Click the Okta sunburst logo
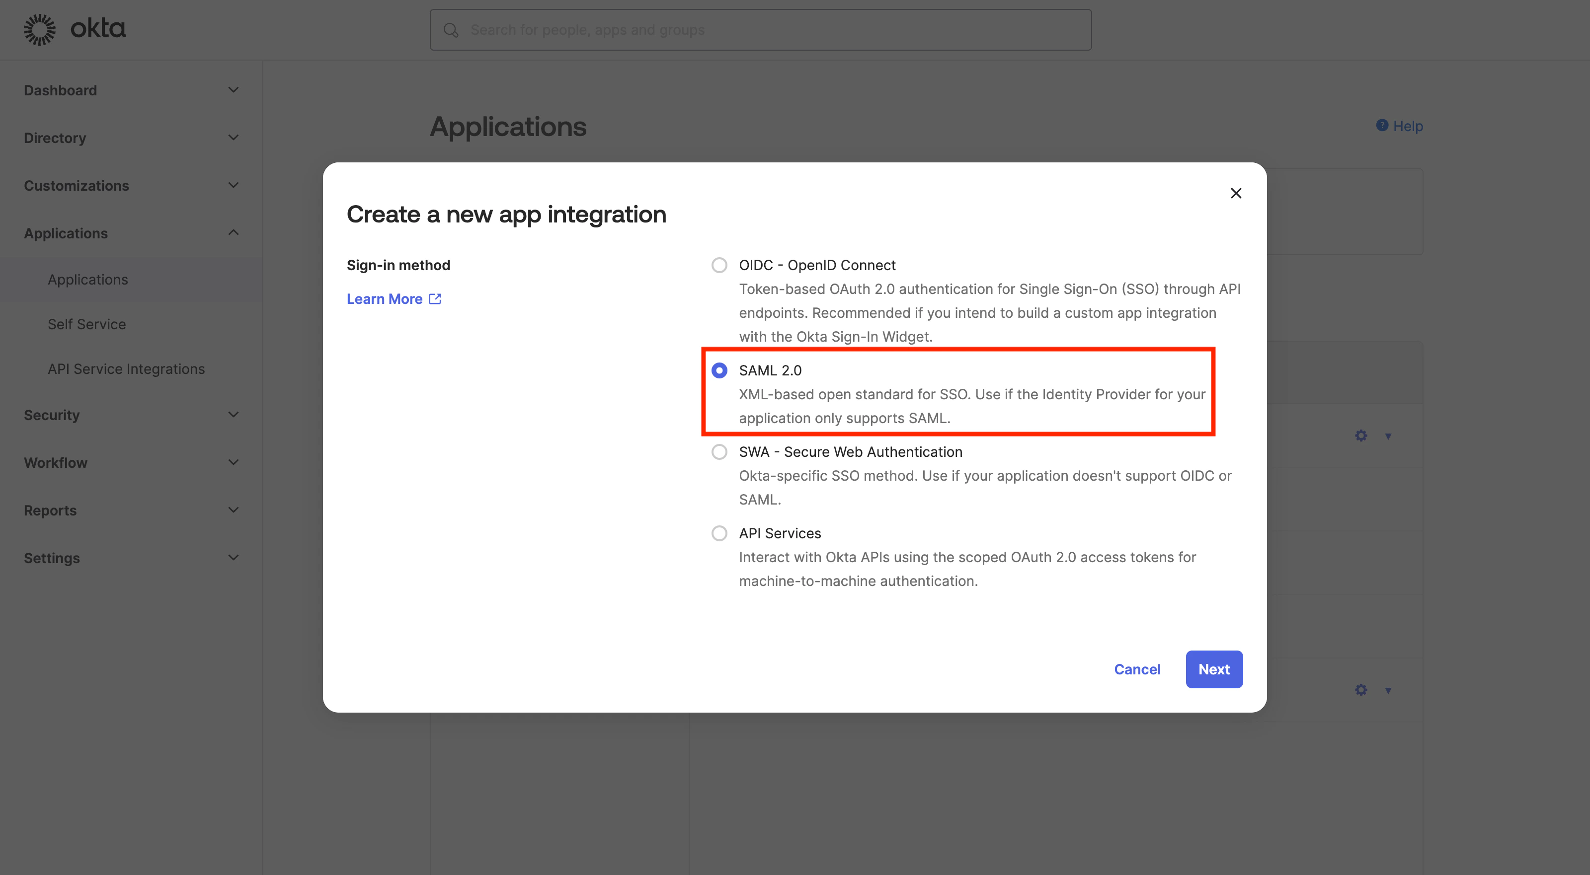 coord(40,29)
